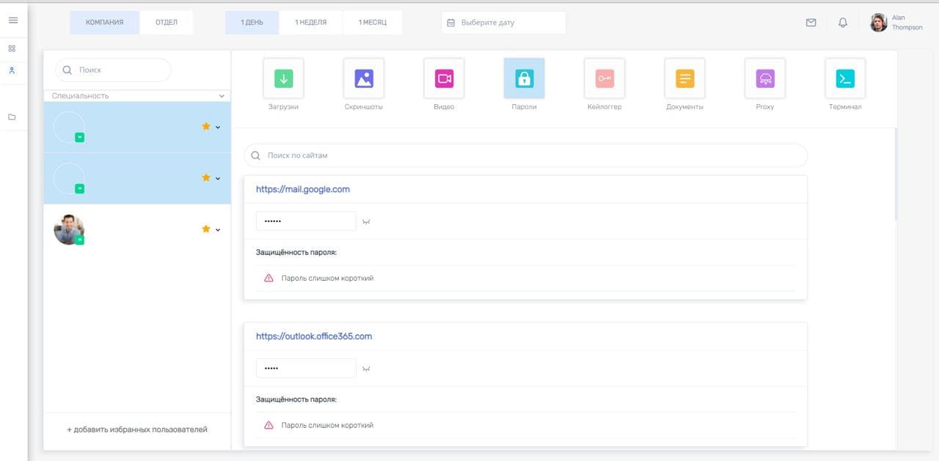Select the users icon in sidebar
The image size is (939, 461).
coord(12,71)
